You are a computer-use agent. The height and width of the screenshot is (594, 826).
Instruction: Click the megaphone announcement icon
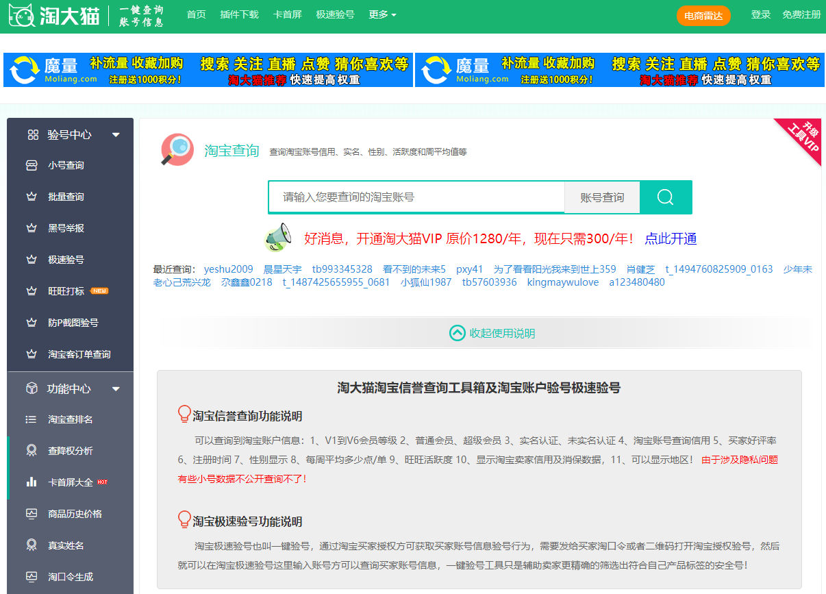click(278, 238)
